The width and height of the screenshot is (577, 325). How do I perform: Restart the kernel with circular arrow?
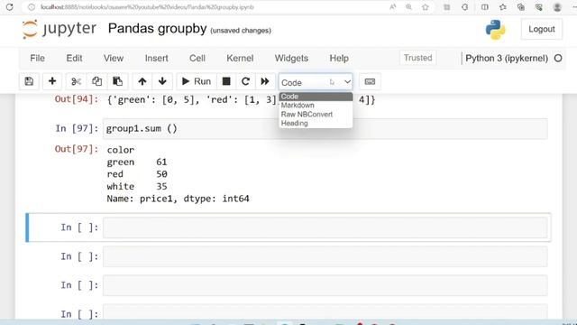[x=245, y=81]
